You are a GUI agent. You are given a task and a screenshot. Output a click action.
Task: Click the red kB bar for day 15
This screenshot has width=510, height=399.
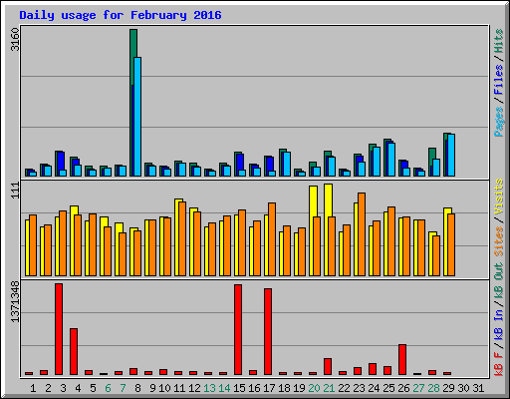coord(238,329)
